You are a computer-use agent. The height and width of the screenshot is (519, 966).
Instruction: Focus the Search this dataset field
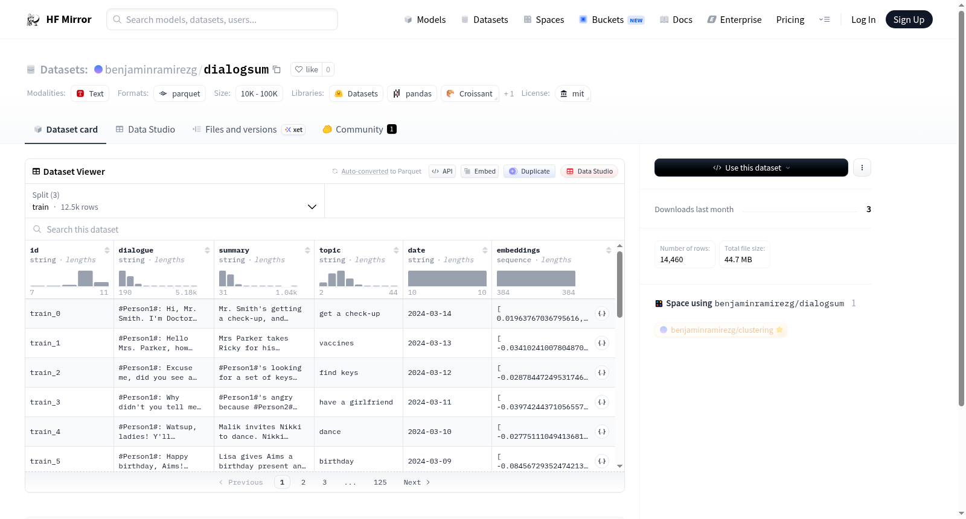[x=325, y=229]
